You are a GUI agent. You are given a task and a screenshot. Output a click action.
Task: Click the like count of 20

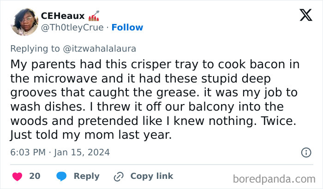point(35,176)
